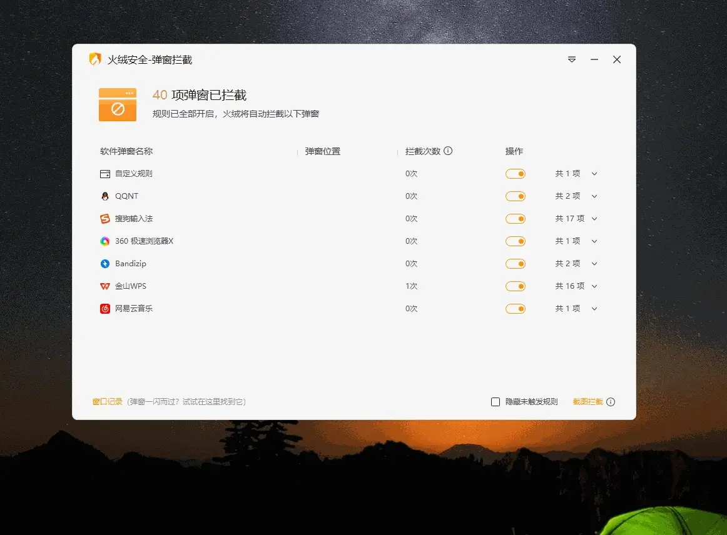727x535 pixels.
Task: Expand the 网易云音乐 rules chevron
Action: [594, 309]
